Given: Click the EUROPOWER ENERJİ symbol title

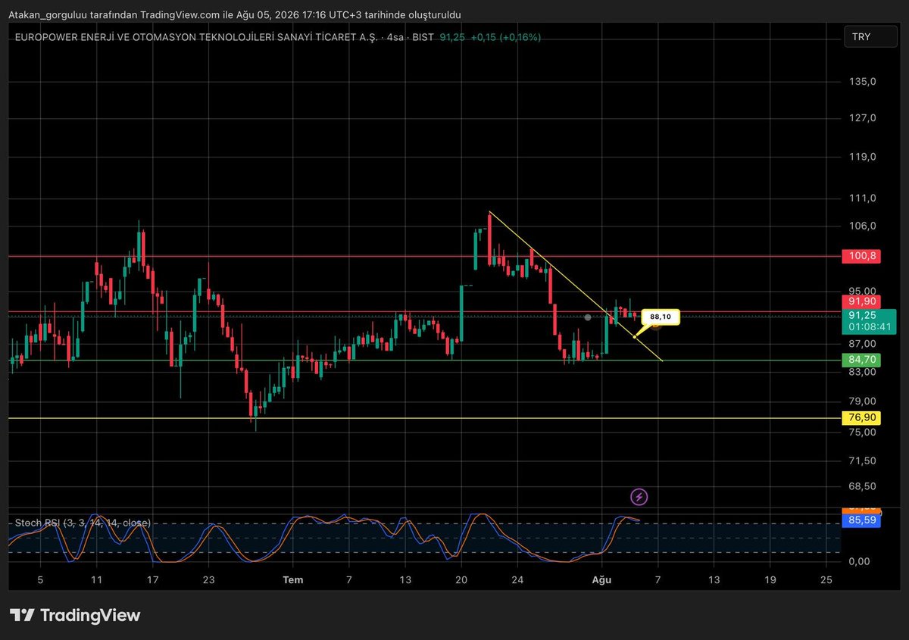Looking at the screenshot, I should (198, 37).
